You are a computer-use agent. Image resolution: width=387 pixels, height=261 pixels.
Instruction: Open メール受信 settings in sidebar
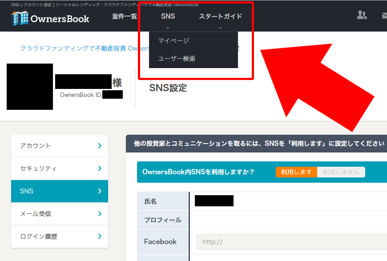[x=60, y=213]
